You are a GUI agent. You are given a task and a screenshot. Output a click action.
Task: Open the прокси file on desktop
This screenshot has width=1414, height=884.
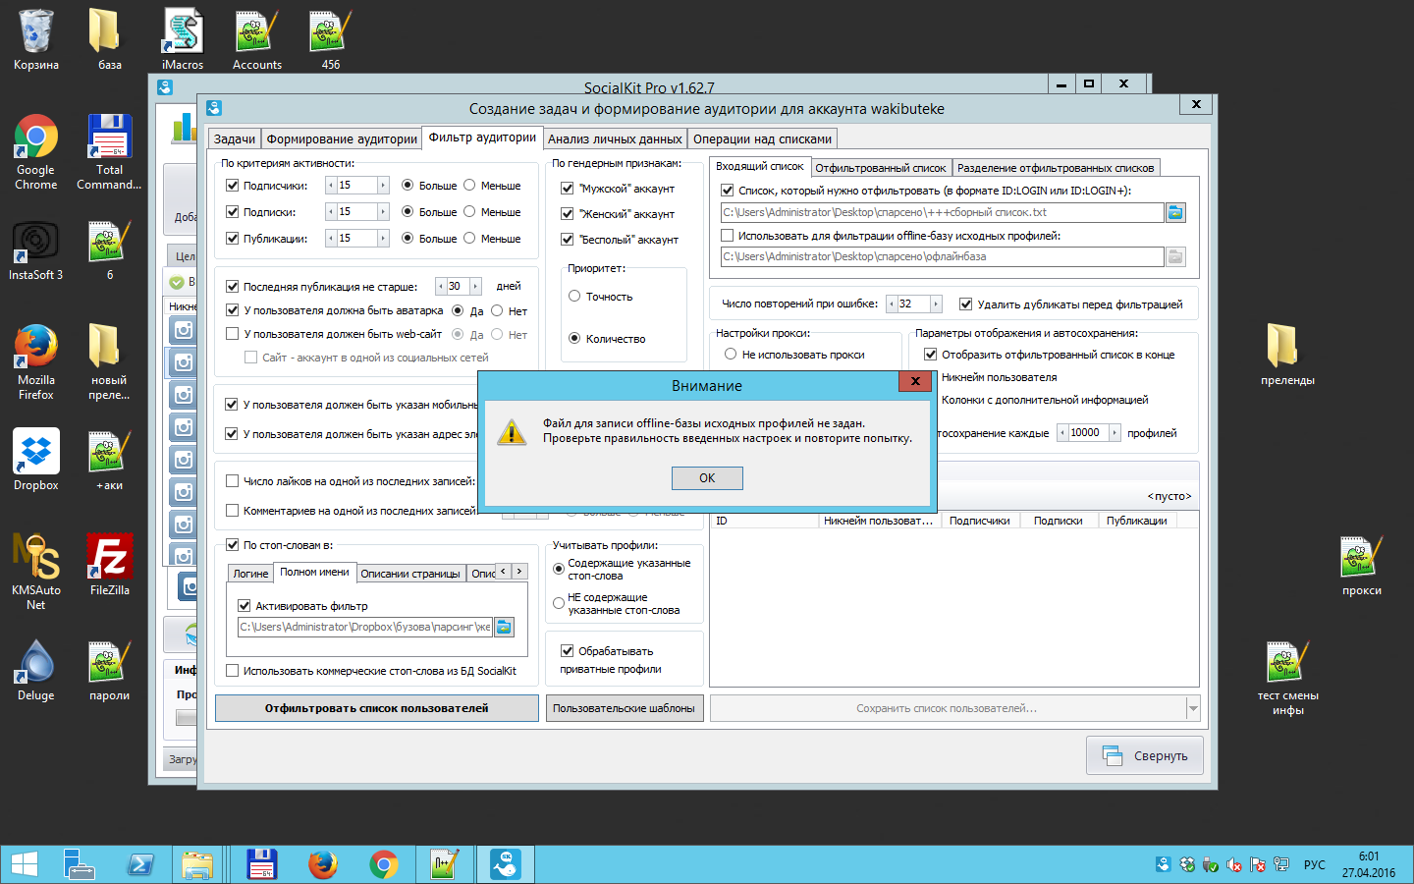point(1361,567)
